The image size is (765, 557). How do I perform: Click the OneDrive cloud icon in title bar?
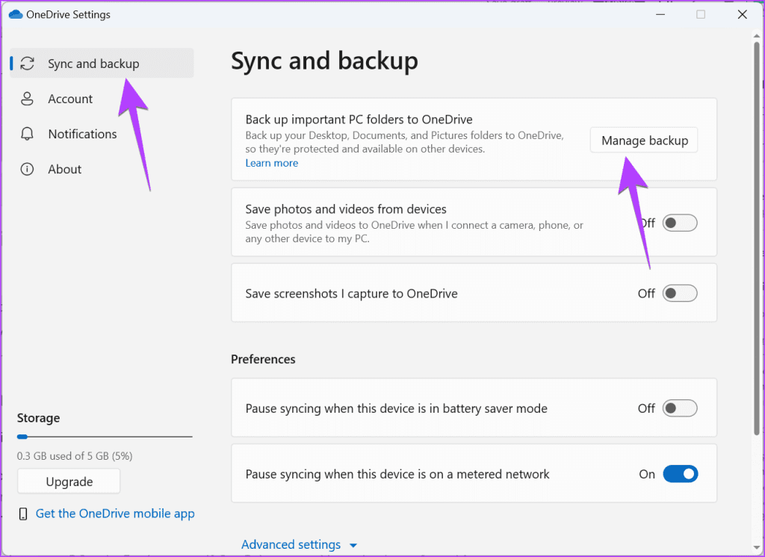(16, 14)
